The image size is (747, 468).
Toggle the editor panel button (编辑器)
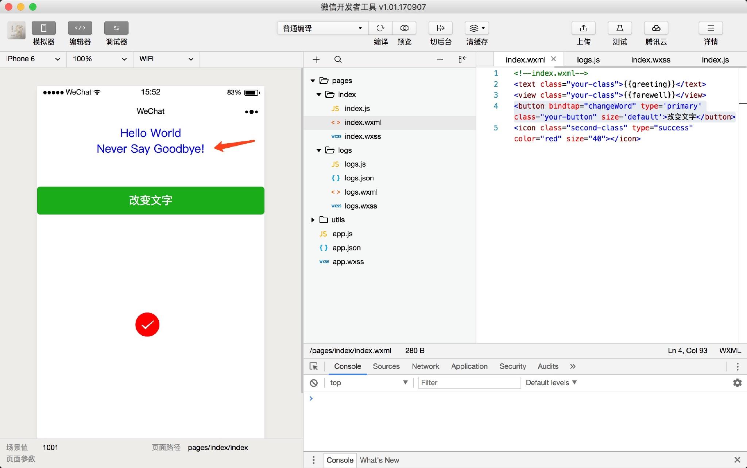(80, 28)
